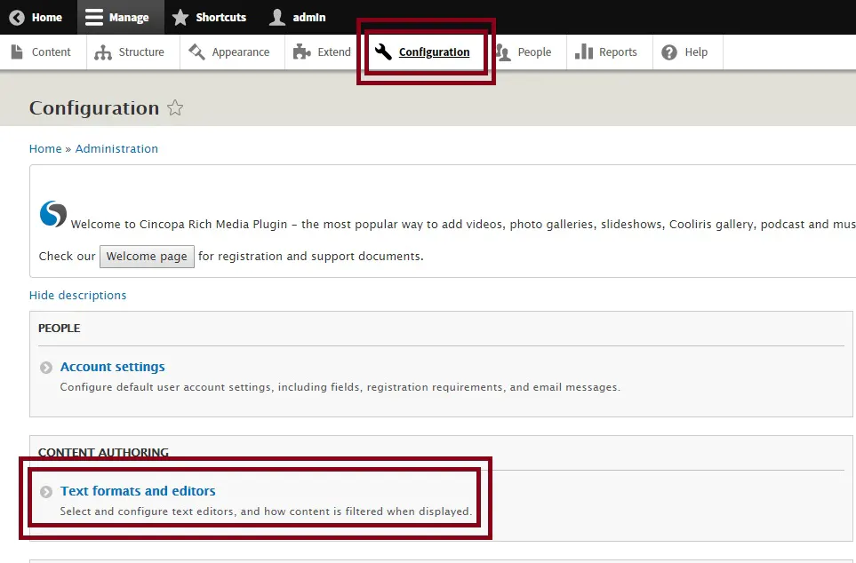Click the 'Configure default user account settings' description
The image size is (856, 563).
click(340, 387)
